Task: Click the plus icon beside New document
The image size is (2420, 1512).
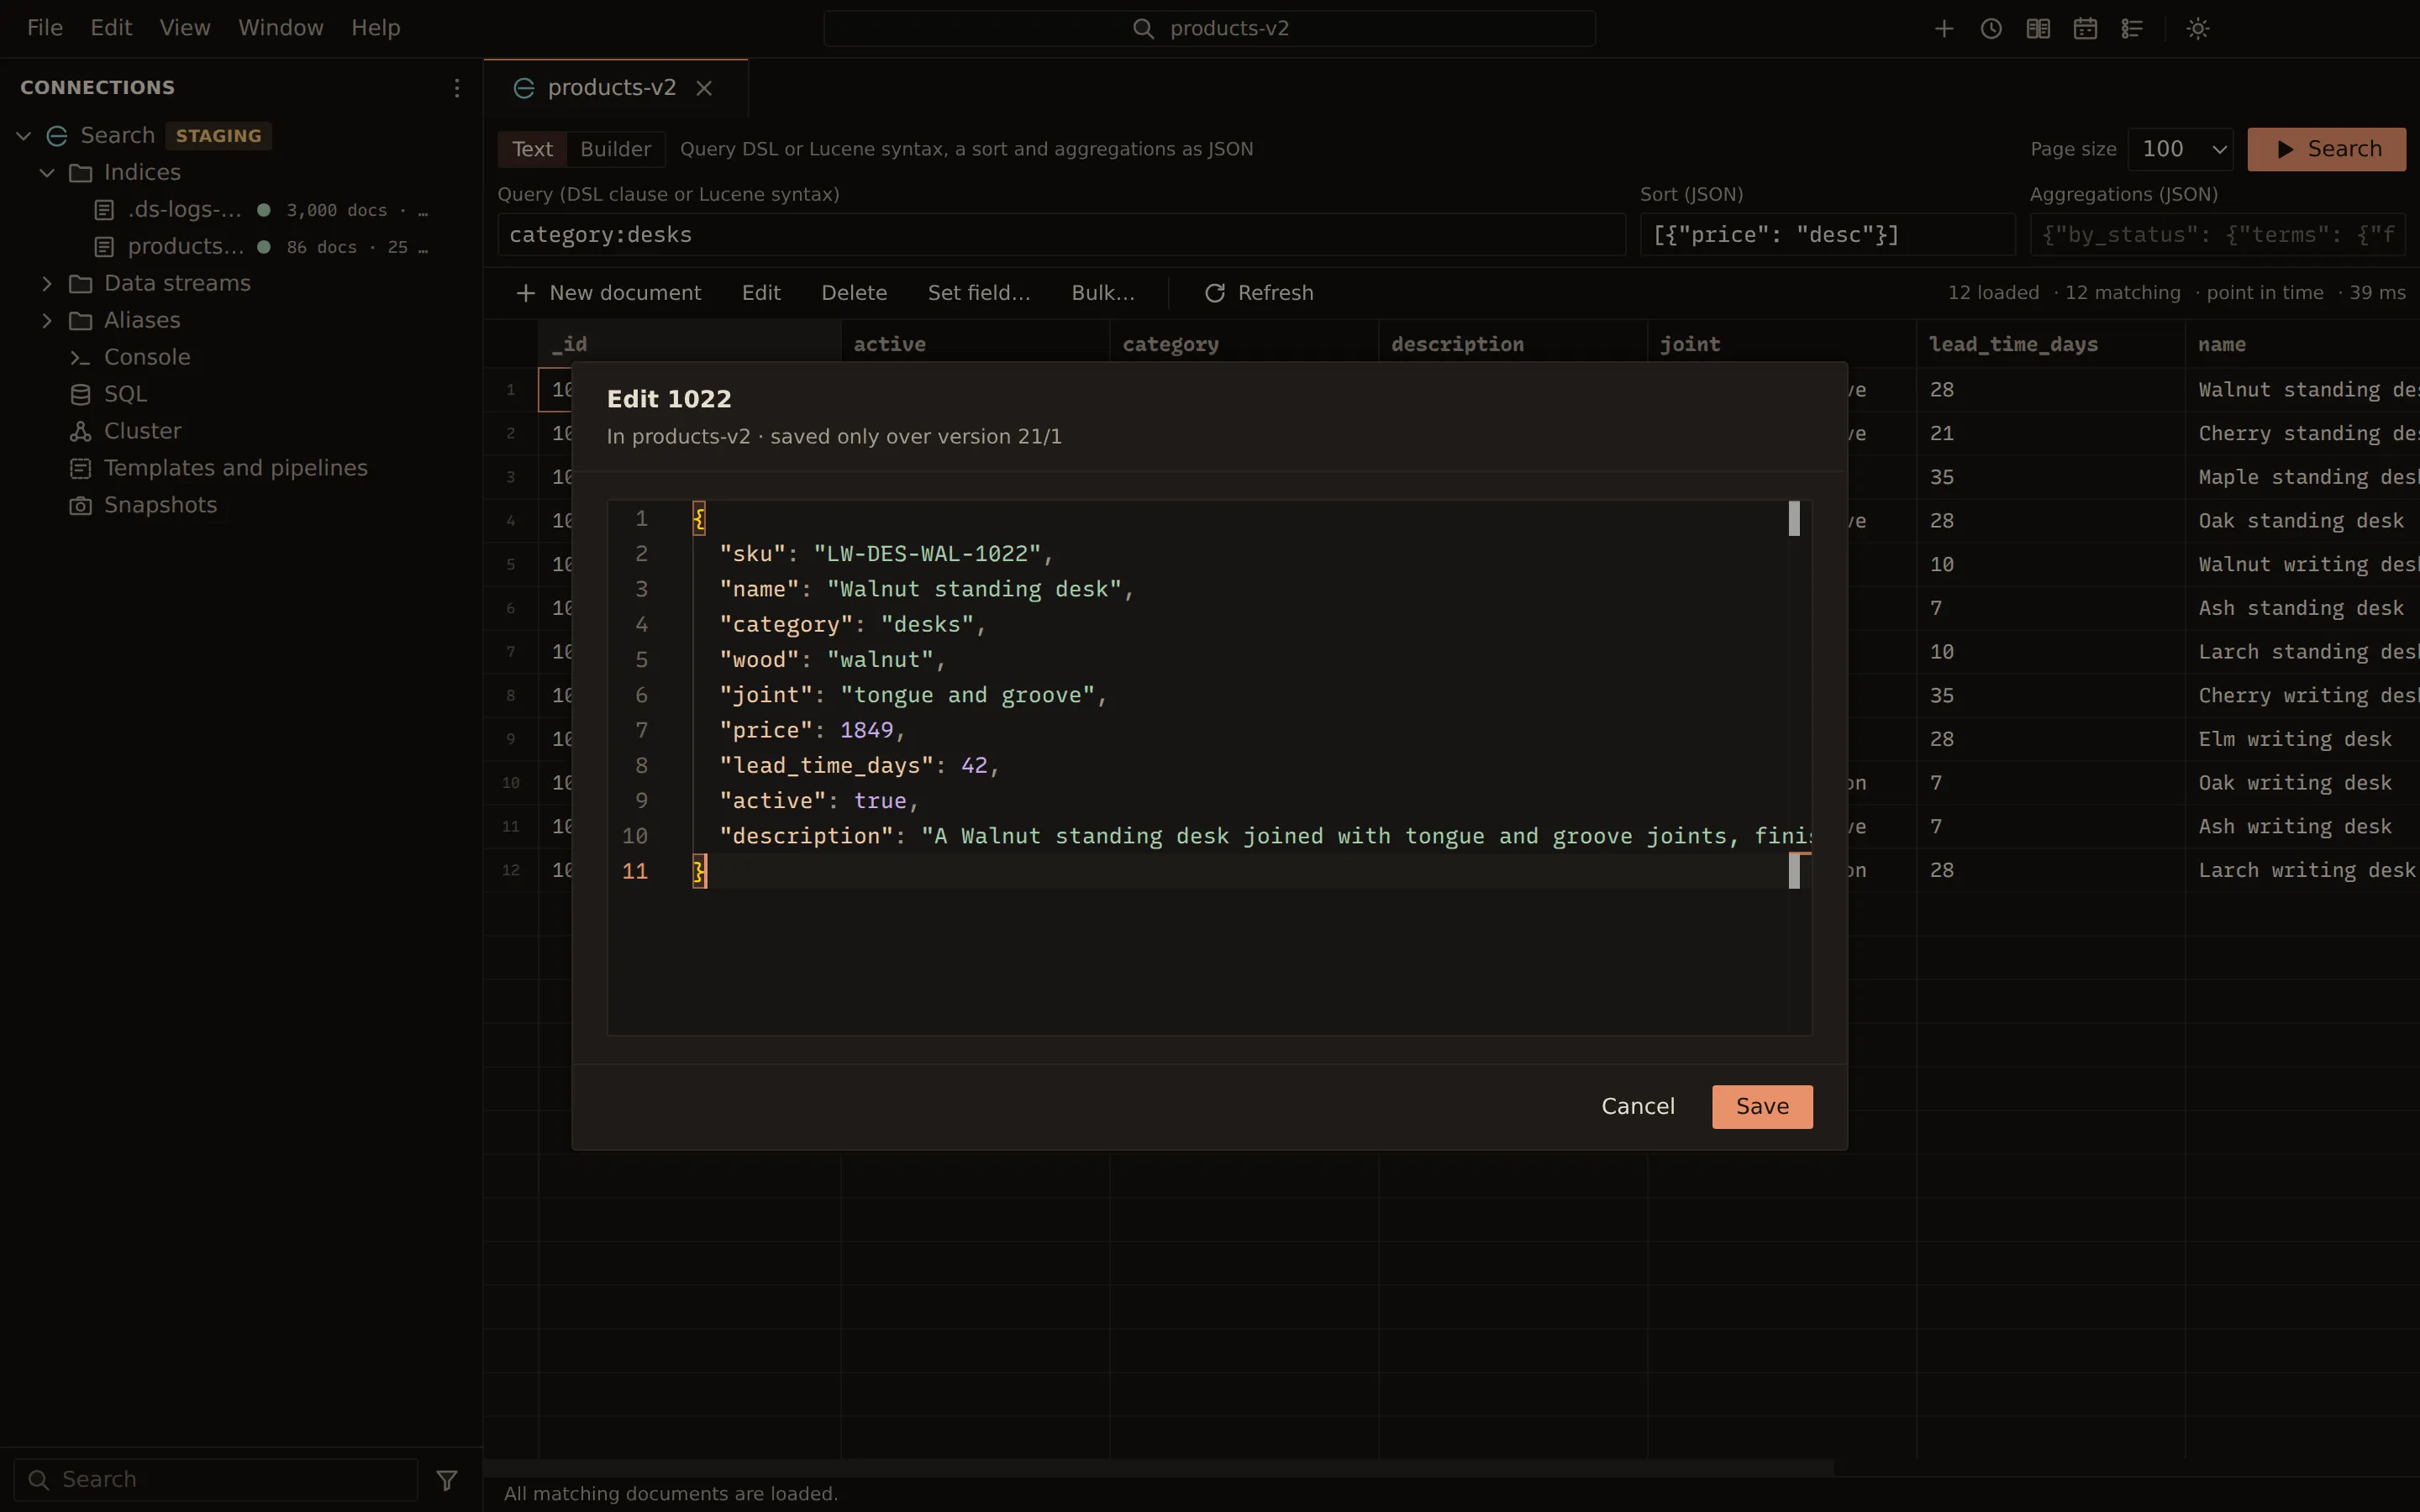Action: click(x=525, y=294)
